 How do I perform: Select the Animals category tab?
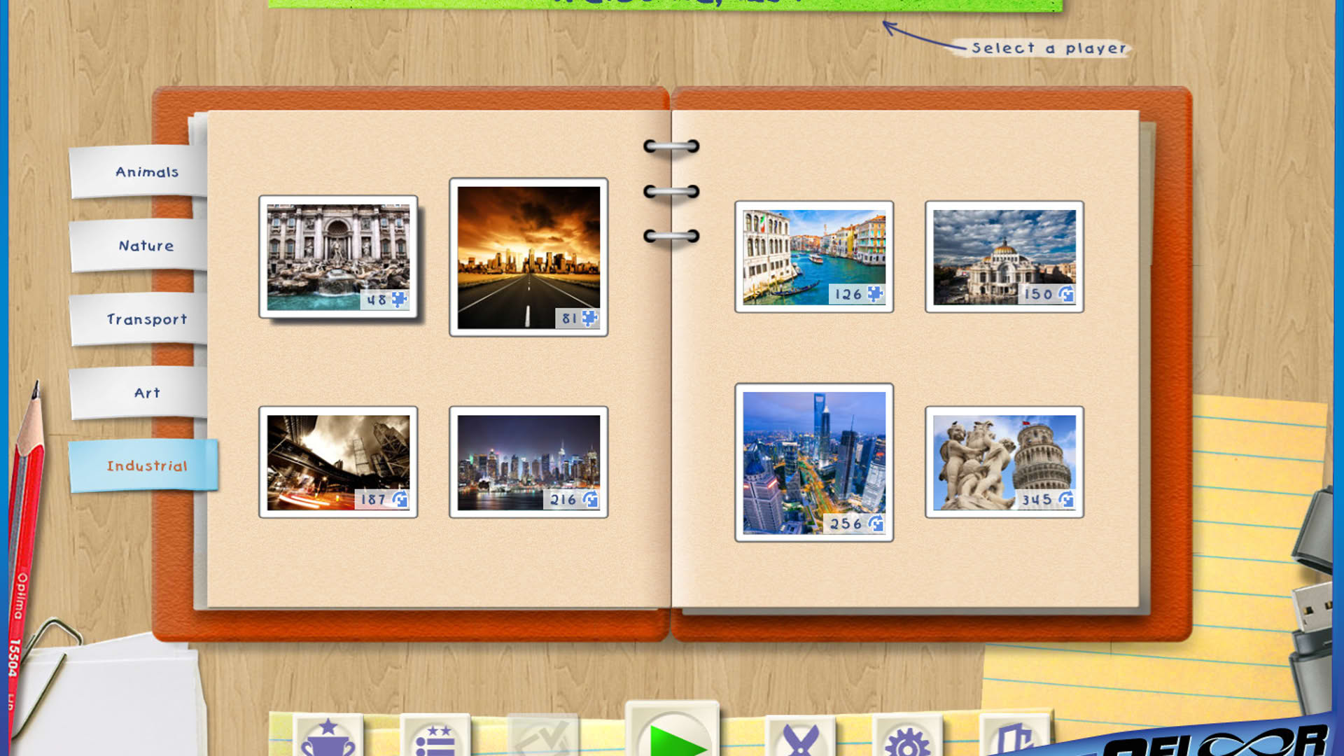click(139, 171)
